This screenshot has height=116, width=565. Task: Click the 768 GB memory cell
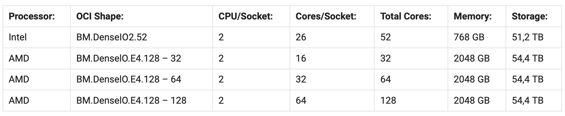tap(469, 37)
